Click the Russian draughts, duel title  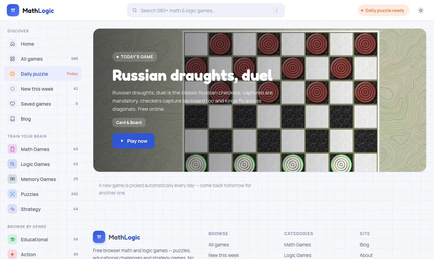point(192,75)
